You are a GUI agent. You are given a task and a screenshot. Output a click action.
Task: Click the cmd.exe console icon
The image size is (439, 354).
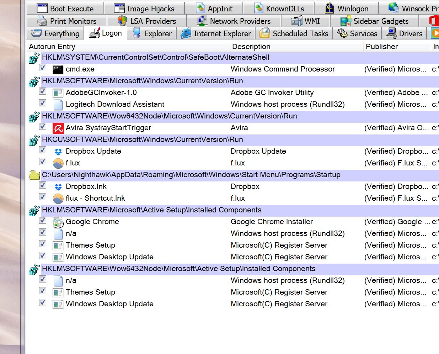[x=58, y=69]
